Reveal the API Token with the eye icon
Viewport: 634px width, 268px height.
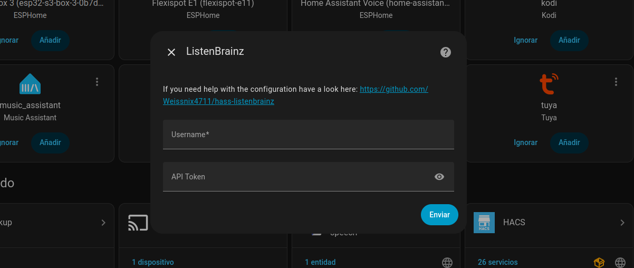(439, 177)
